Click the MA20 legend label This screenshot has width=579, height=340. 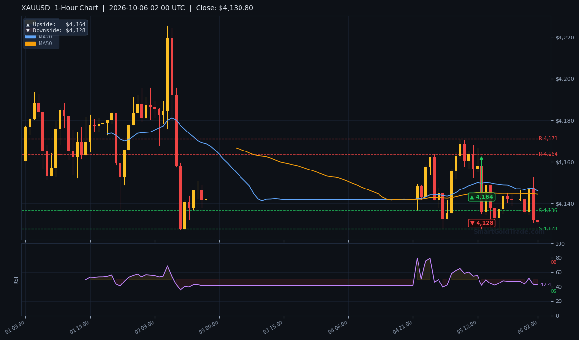click(x=45, y=37)
